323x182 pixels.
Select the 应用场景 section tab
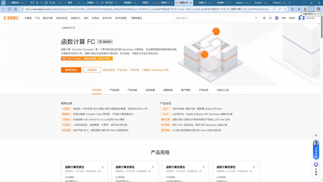tap(150, 90)
